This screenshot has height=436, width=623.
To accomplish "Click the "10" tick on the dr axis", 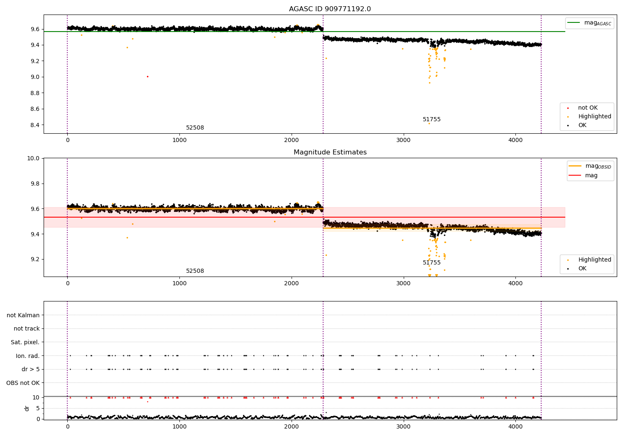I will tap(36, 397).
